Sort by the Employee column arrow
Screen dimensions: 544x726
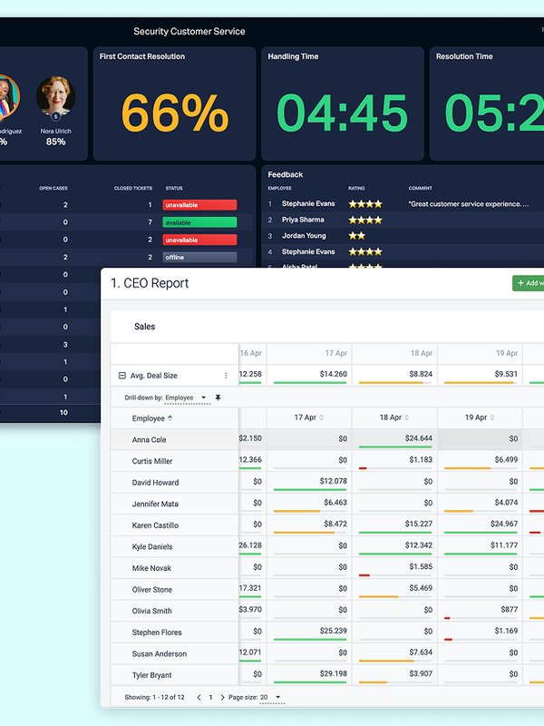(x=170, y=418)
